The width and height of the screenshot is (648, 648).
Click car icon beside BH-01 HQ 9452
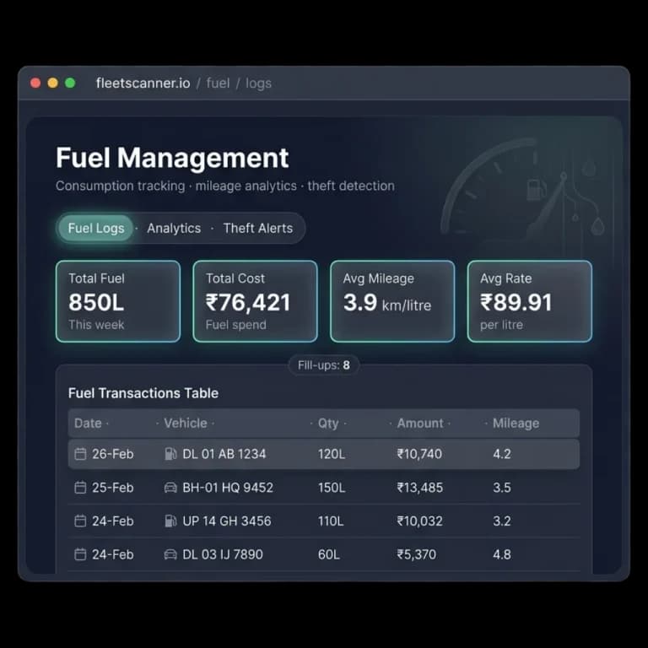170,488
